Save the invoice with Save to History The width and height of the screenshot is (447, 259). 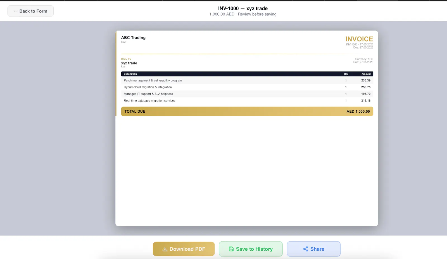tap(251, 249)
